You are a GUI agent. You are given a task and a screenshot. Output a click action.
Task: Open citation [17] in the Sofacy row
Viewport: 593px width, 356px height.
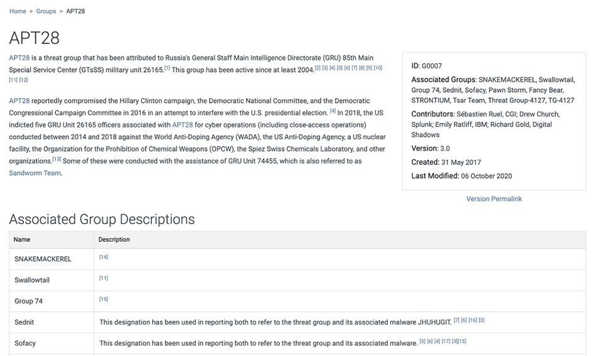coord(446,341)
